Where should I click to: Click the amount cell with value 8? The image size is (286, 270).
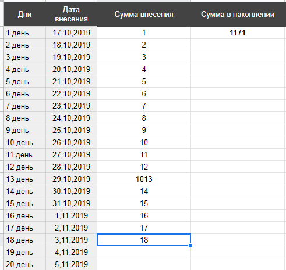[144, 118]
